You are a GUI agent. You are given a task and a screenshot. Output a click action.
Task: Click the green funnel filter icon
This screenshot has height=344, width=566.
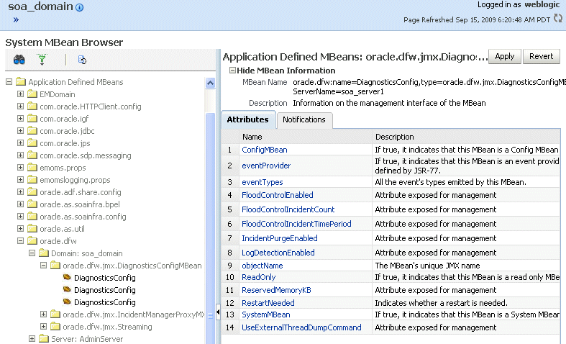click(42, 60)
